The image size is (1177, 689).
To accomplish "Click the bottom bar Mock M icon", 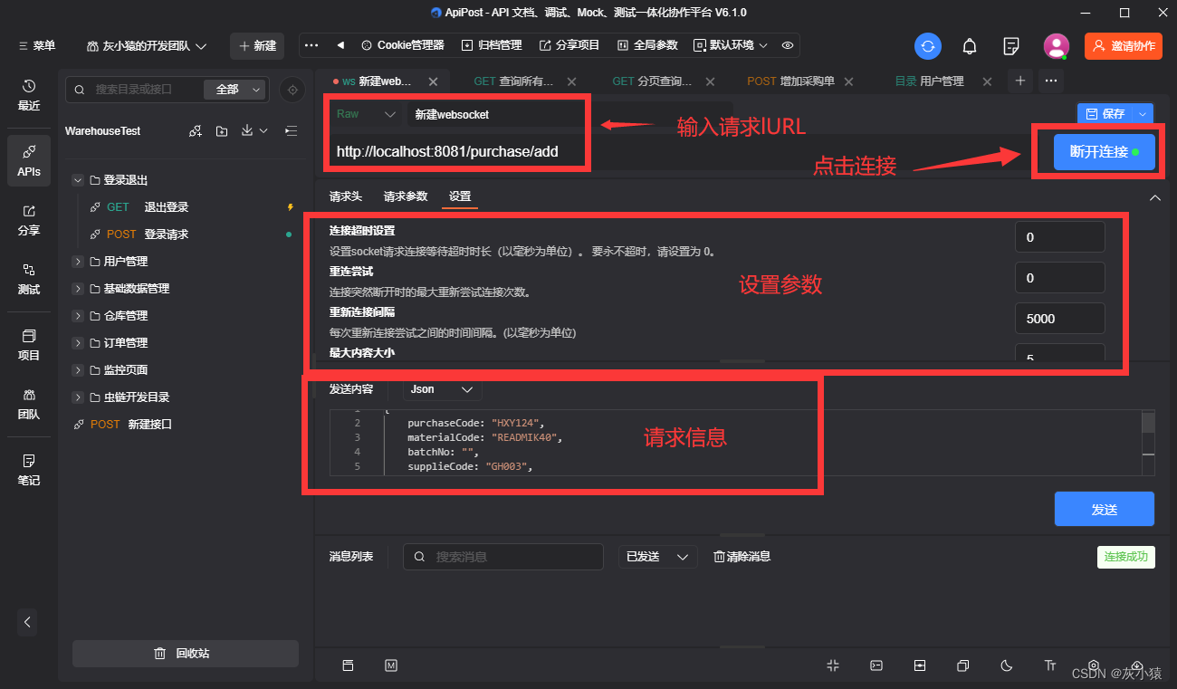I will 391,665.
